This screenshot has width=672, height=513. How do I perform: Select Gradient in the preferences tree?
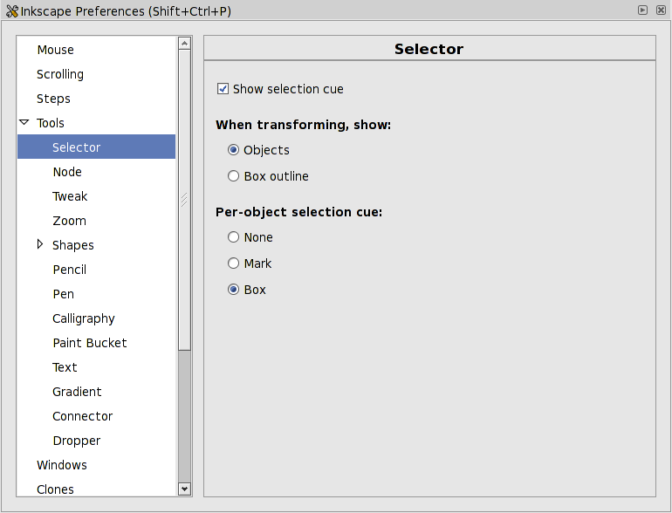[77, 392]
